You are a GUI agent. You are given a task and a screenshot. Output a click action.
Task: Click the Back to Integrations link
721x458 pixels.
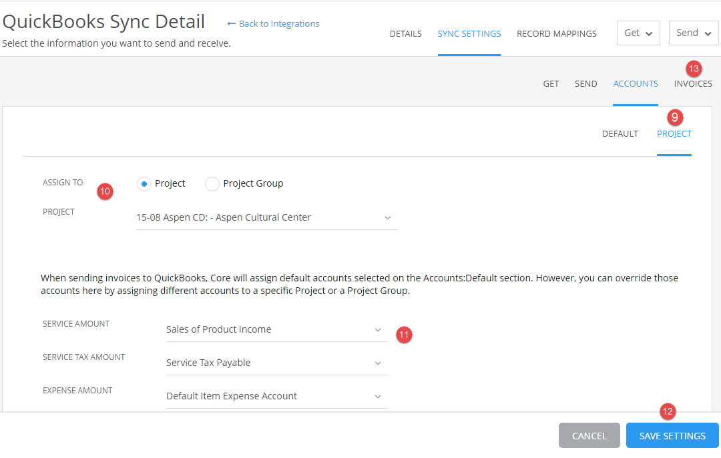272,23
